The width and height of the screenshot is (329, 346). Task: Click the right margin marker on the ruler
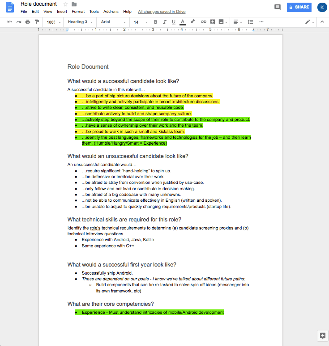253,30
